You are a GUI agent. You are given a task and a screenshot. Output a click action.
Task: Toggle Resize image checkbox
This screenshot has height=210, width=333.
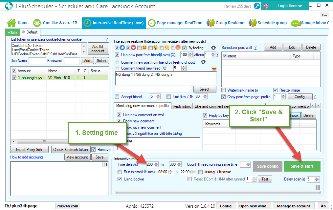(x=276, y=90)
